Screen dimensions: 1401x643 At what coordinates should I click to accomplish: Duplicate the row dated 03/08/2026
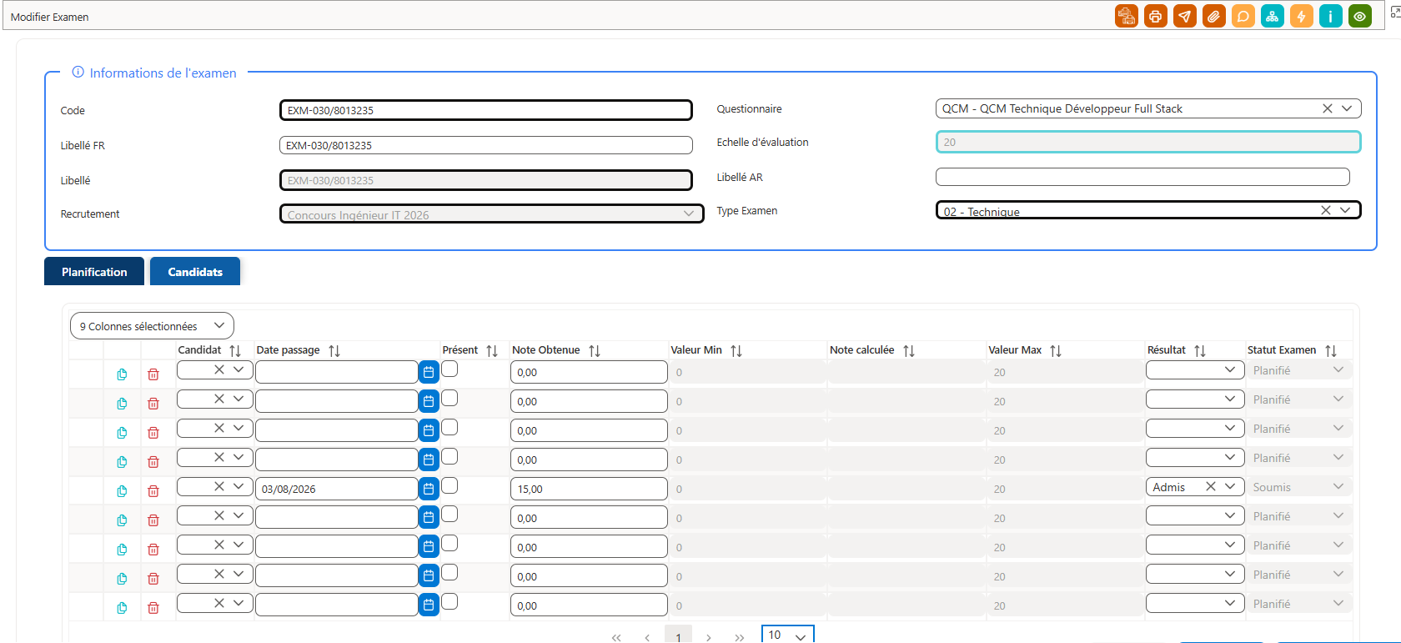pos(122,490)
